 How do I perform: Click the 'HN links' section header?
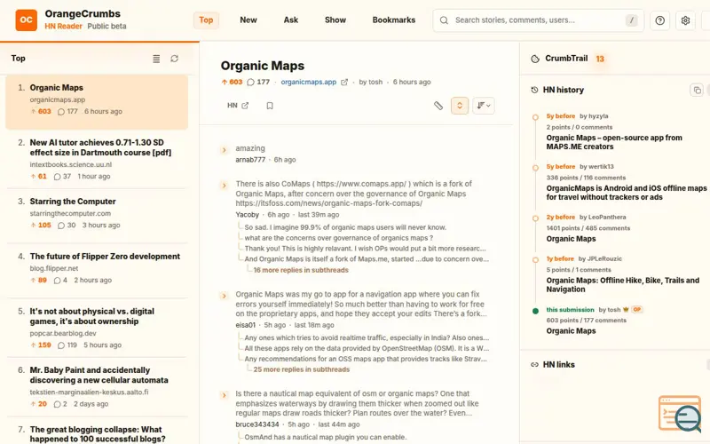559,365
